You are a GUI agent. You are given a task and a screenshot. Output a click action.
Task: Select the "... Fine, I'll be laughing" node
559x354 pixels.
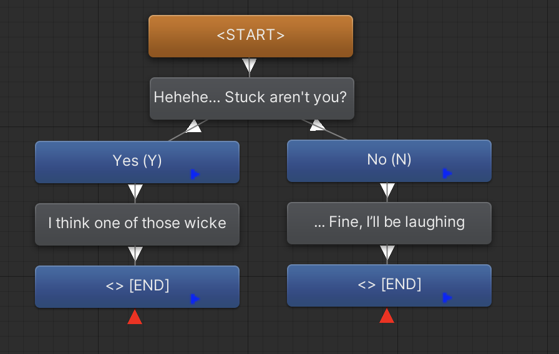389,223
